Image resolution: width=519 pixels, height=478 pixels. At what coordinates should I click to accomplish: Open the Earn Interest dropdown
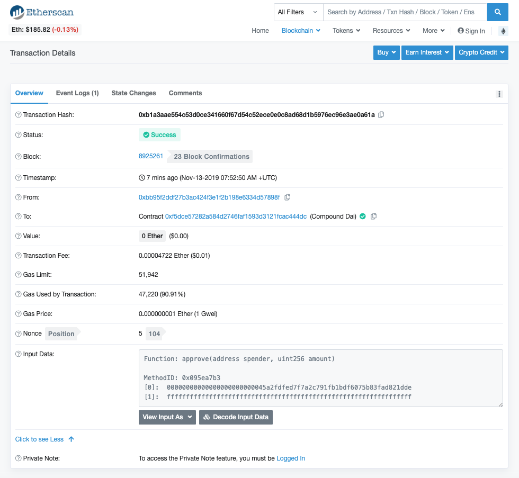[x=427, y=52]
